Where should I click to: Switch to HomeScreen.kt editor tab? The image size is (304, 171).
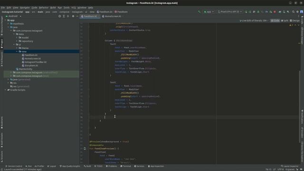pyautogui.click(x=112, y=16)
